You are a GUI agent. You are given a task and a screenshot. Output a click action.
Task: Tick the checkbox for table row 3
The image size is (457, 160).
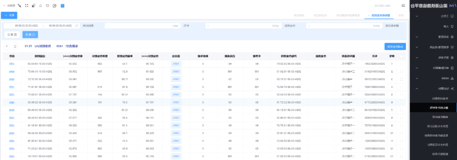(x=402, y=79)
